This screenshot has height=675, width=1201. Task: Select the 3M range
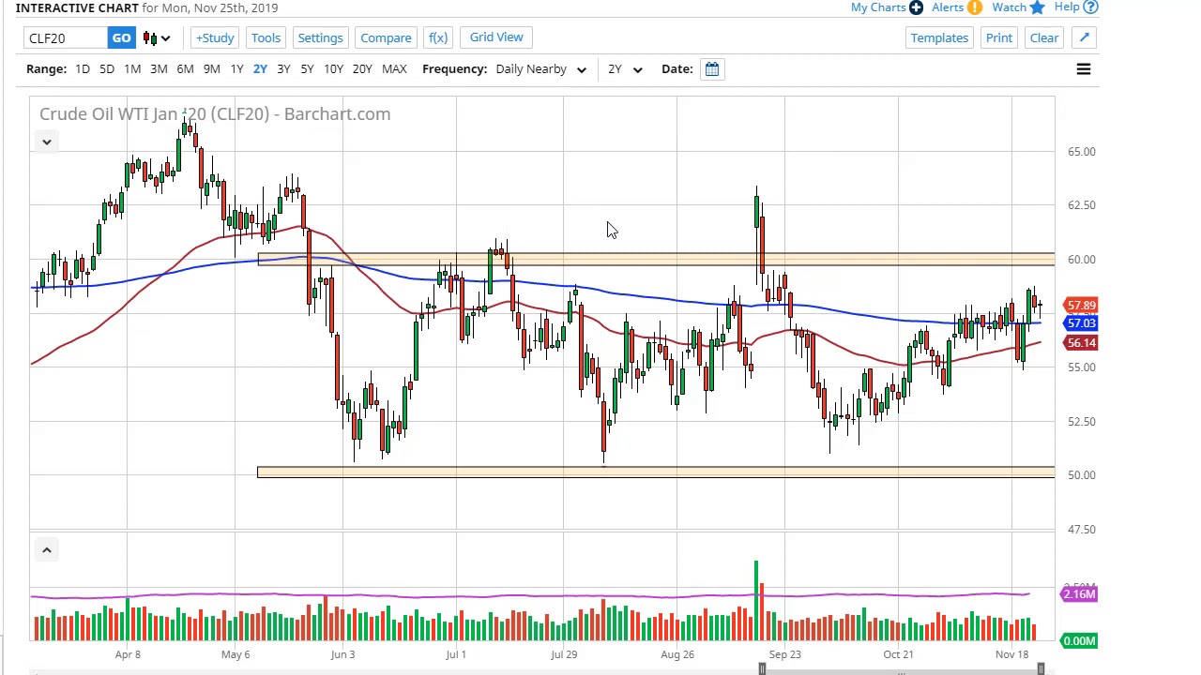(159, 68)
